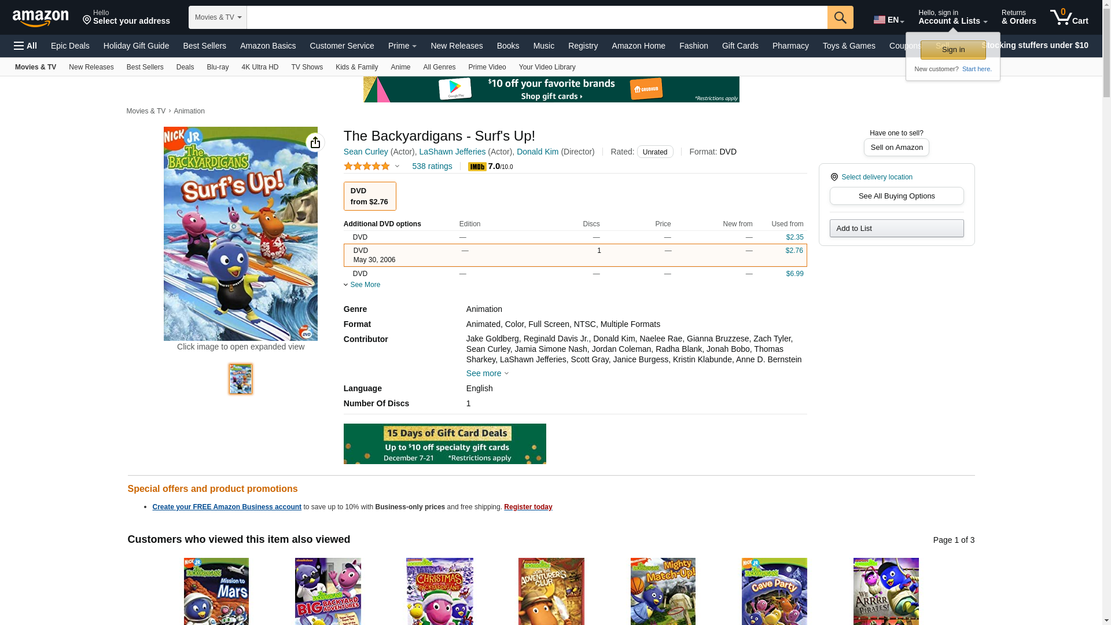Viewport: 1111px width, 625px height.
Task: Click the search magnifier button
Action: (840, 17)
